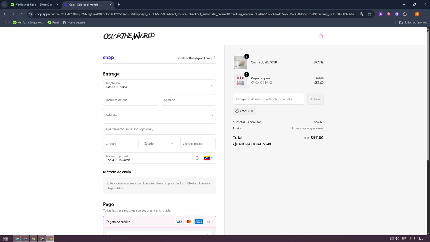The height and width of the screenshot is (242, 430).
Task: Click the Mastercard icon
Action: 189,222
